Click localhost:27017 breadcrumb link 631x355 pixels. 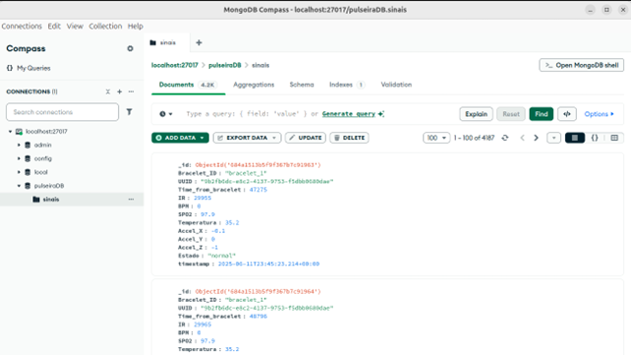(x=175, y=65)
